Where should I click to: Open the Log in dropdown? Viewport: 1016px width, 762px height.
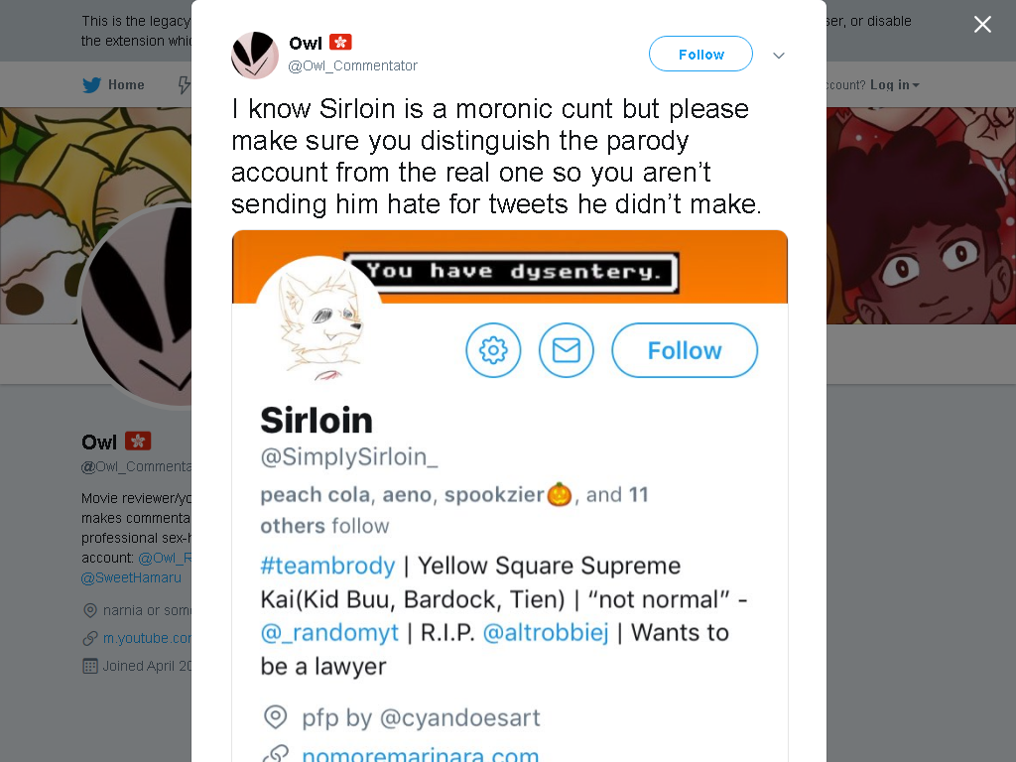tap(894, 85)
